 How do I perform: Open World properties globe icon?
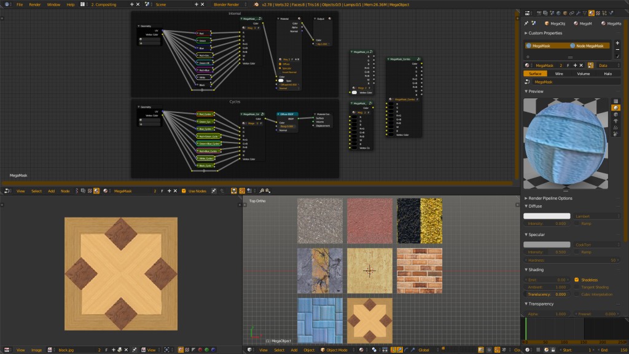pyautogui.click(x=558, y=11)
